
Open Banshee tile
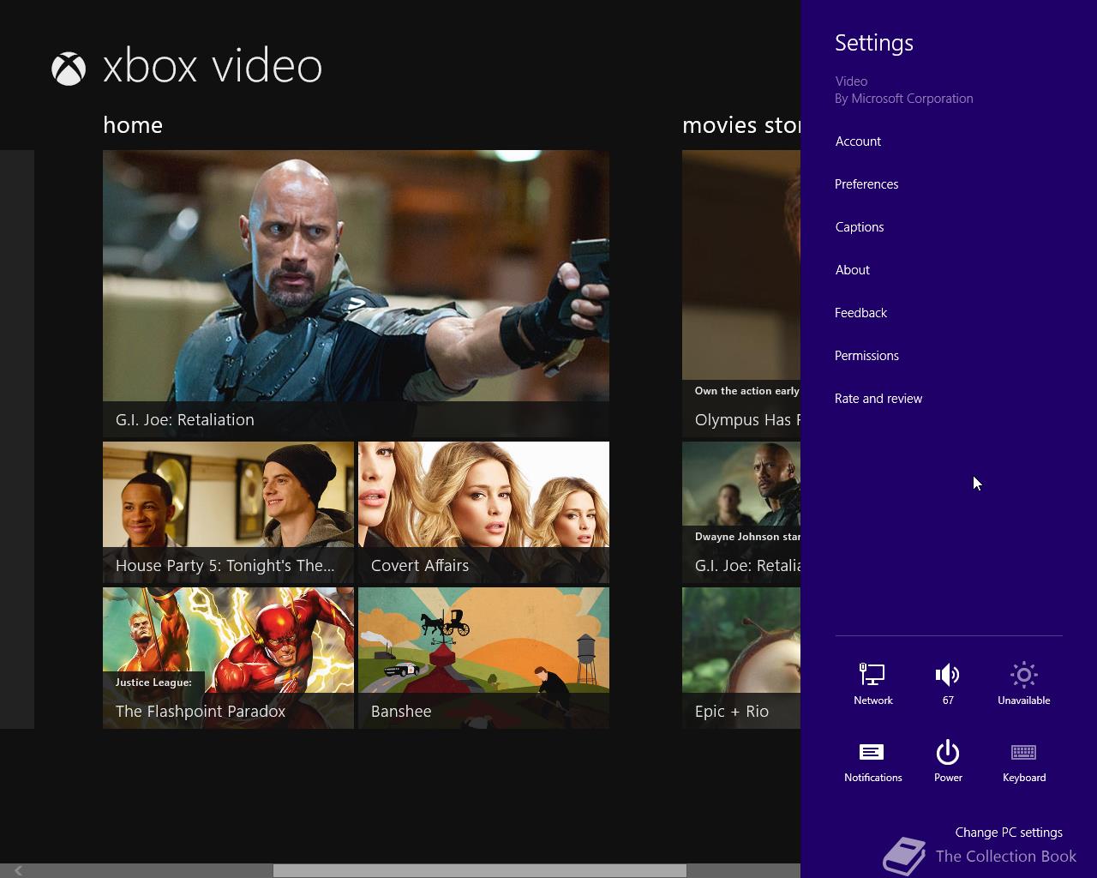(x=483, y=658)
